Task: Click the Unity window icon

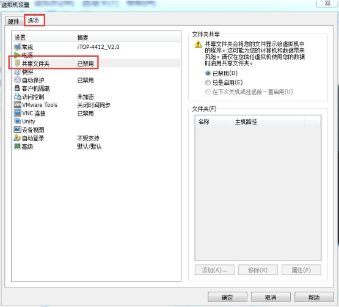Action: click(17, 121)
